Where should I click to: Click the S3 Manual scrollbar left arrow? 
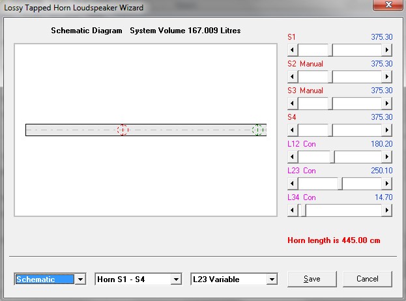coord(293,104)
